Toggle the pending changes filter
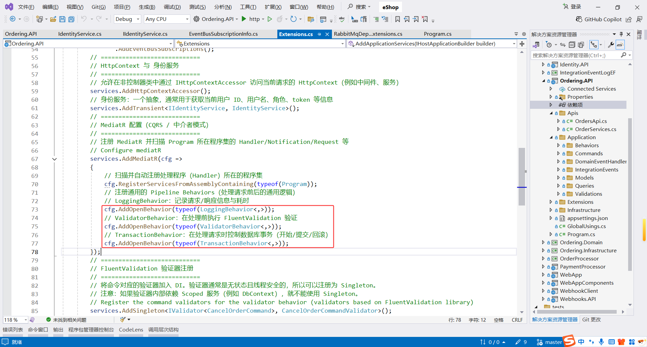This screenshot has height=347, width=647. tap(549, 44)
